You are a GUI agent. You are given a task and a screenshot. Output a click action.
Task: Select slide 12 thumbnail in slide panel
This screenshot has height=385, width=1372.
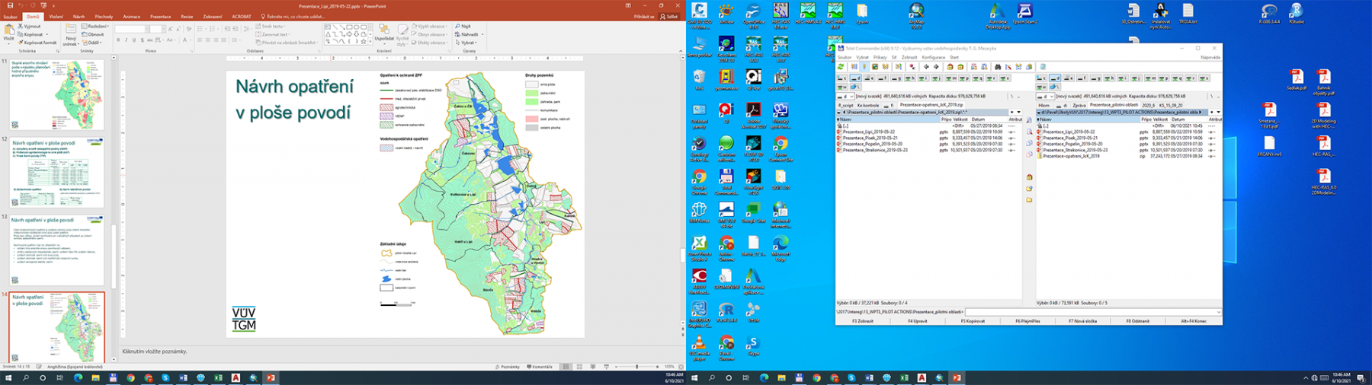[x=58, y=173]
